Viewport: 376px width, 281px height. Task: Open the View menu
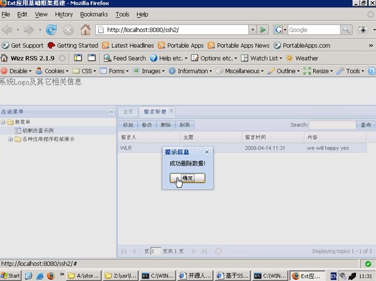pos(41,14)
